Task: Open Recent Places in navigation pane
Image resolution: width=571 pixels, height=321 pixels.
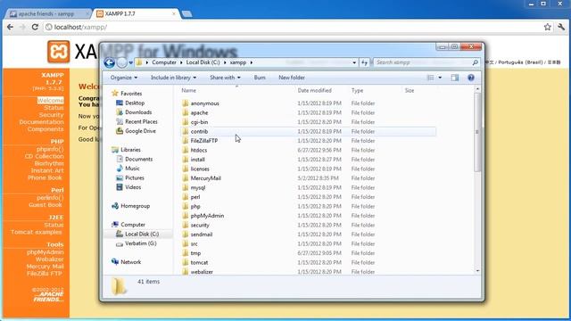Action: click(141, 121)
